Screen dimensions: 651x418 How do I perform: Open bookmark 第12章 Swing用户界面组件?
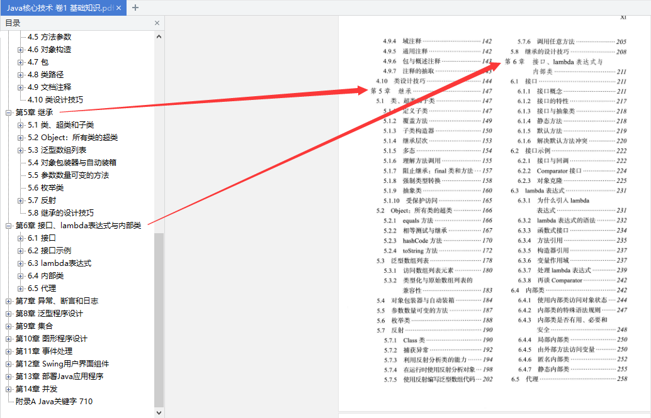pyautogui.click(x=62, y=364)
